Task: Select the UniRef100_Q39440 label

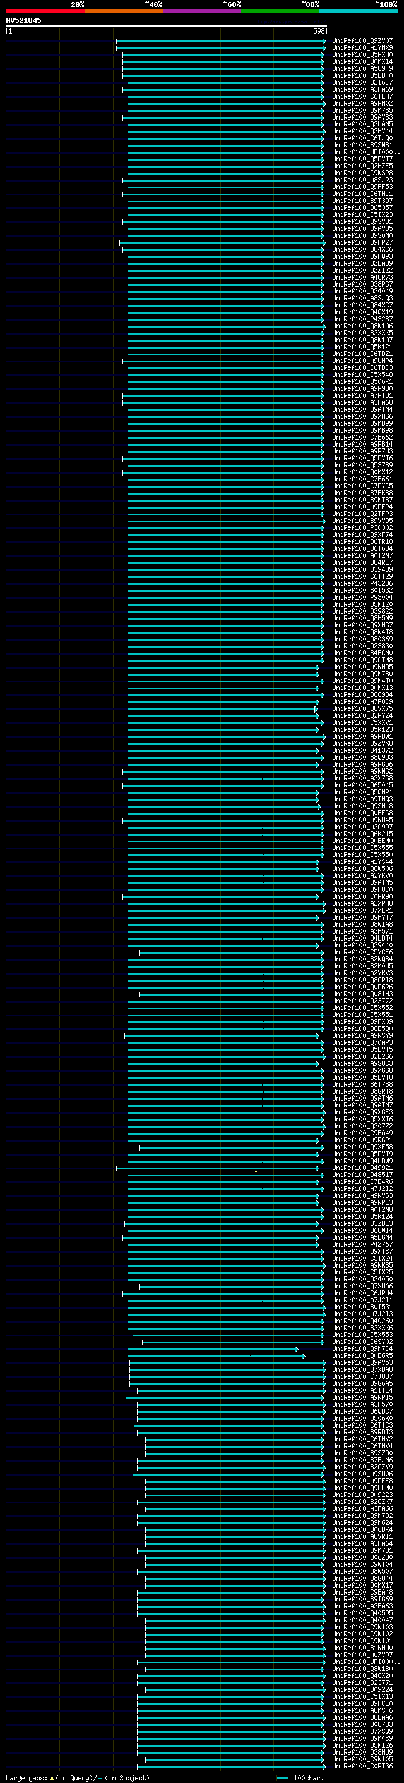Action: 362,946
